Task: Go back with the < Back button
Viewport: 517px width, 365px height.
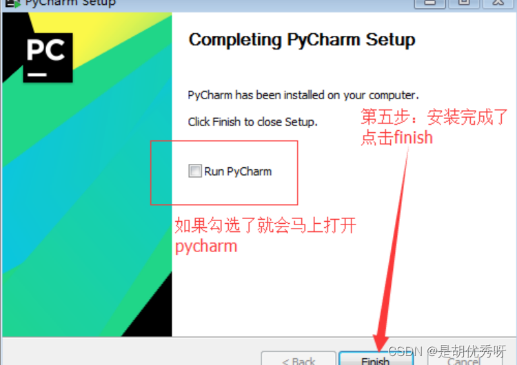Action: [x=298, y=359]
